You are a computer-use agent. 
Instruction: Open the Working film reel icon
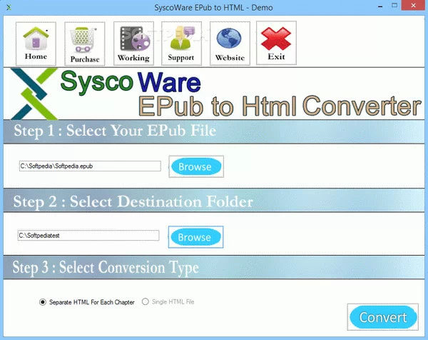[133, 44]
